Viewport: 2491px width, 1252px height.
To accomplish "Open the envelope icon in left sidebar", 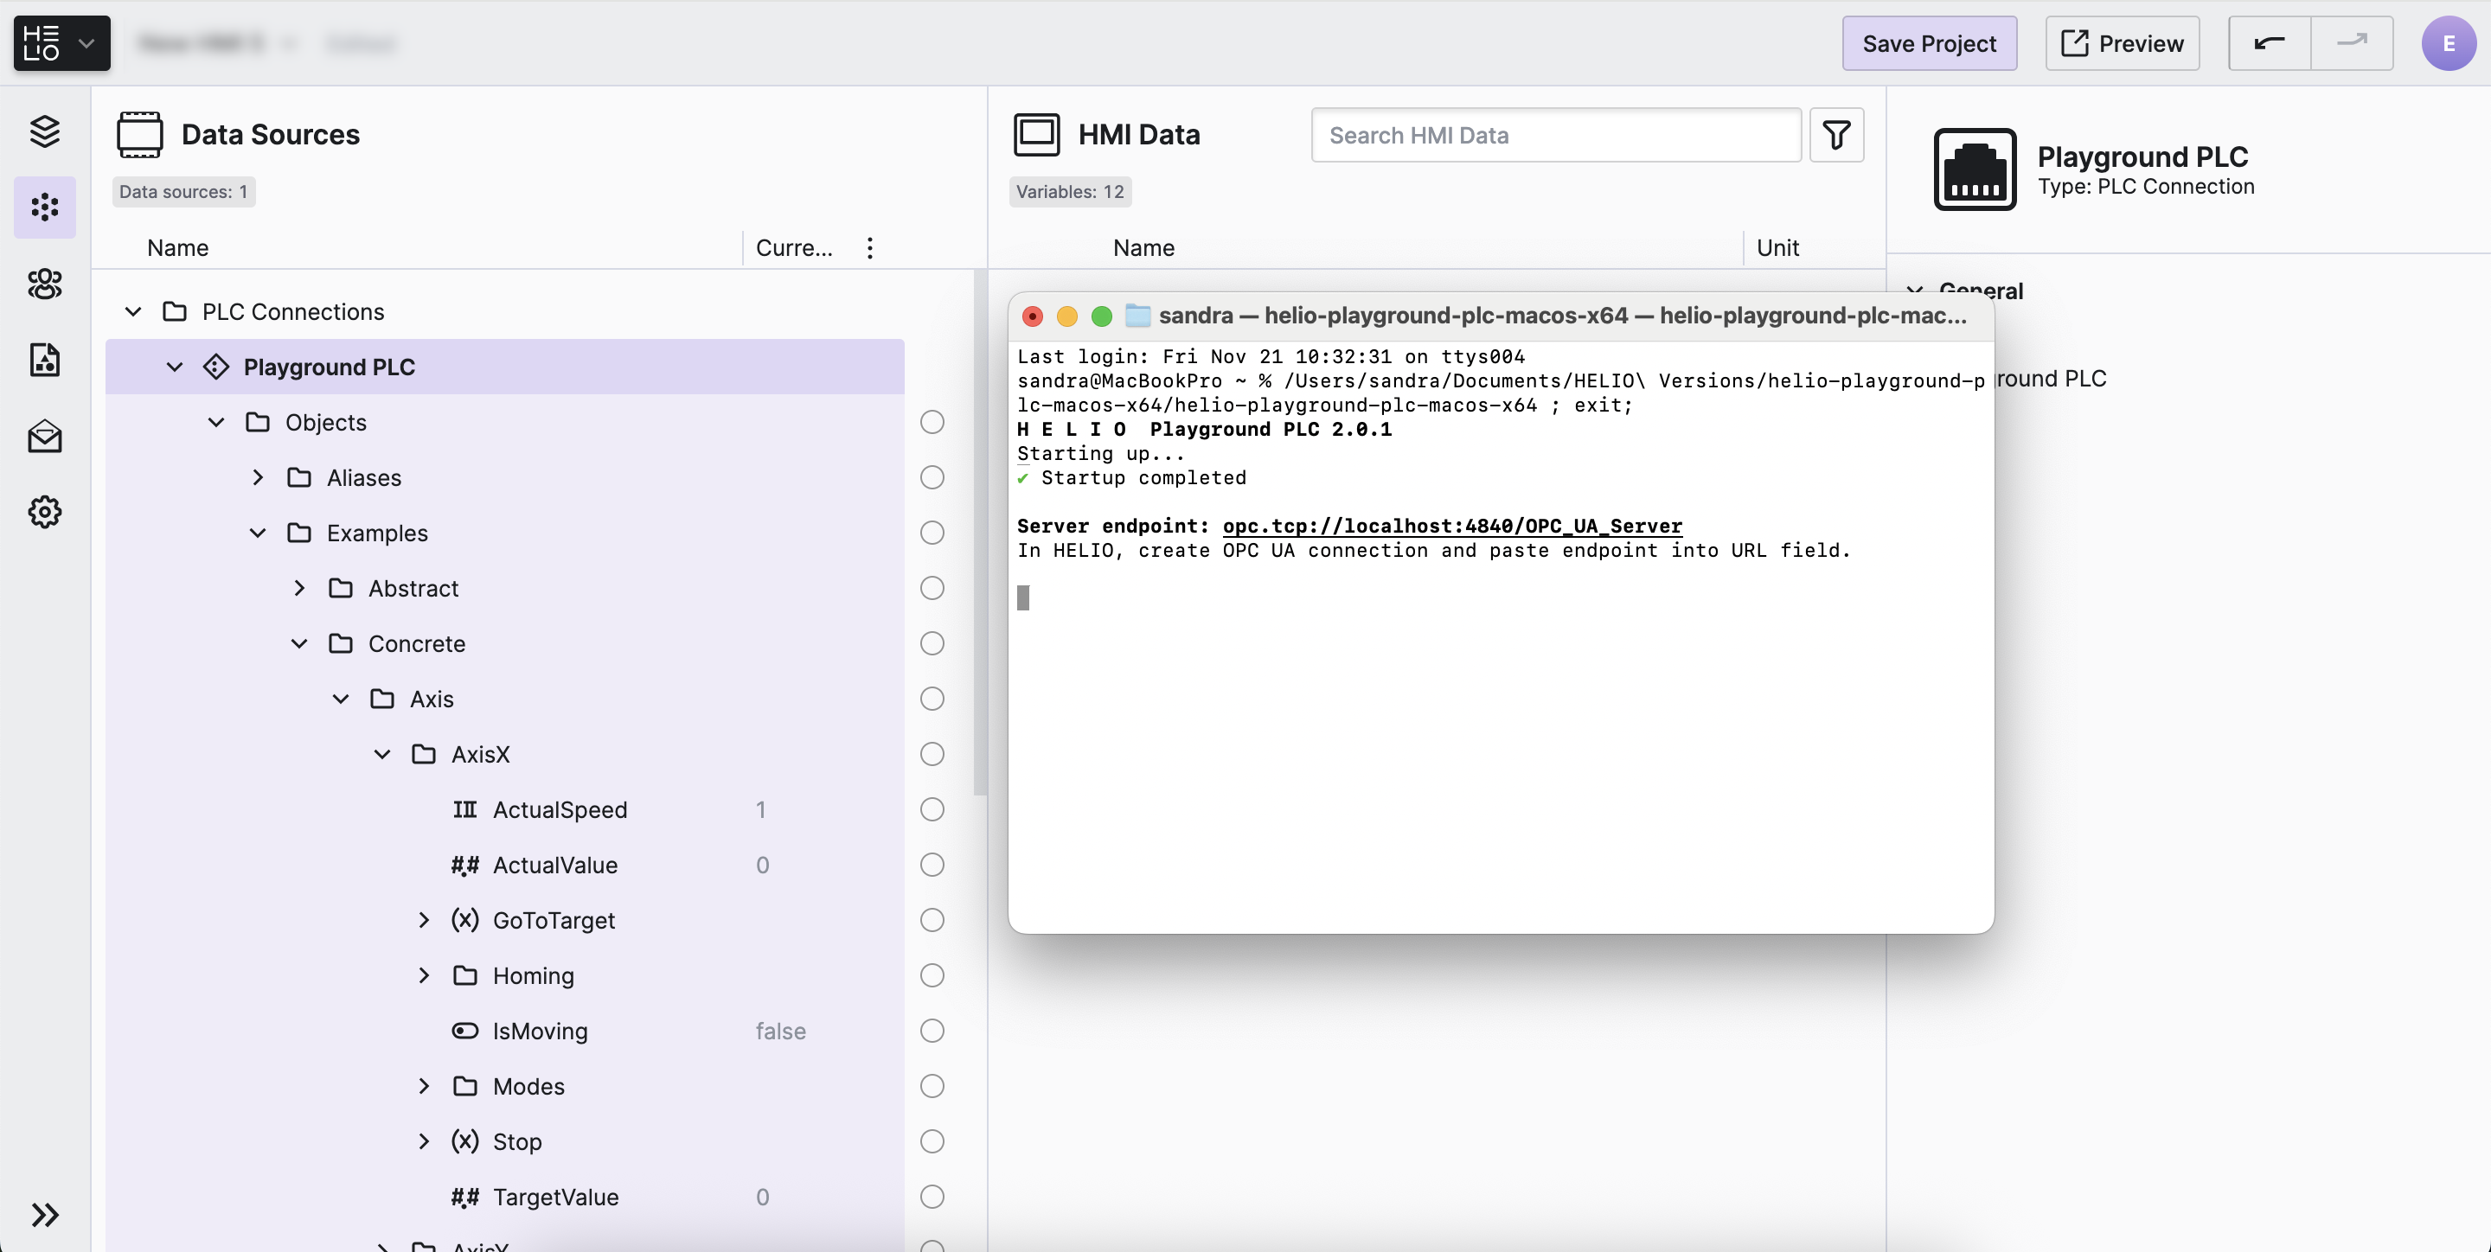I will (x=44, y=436).
